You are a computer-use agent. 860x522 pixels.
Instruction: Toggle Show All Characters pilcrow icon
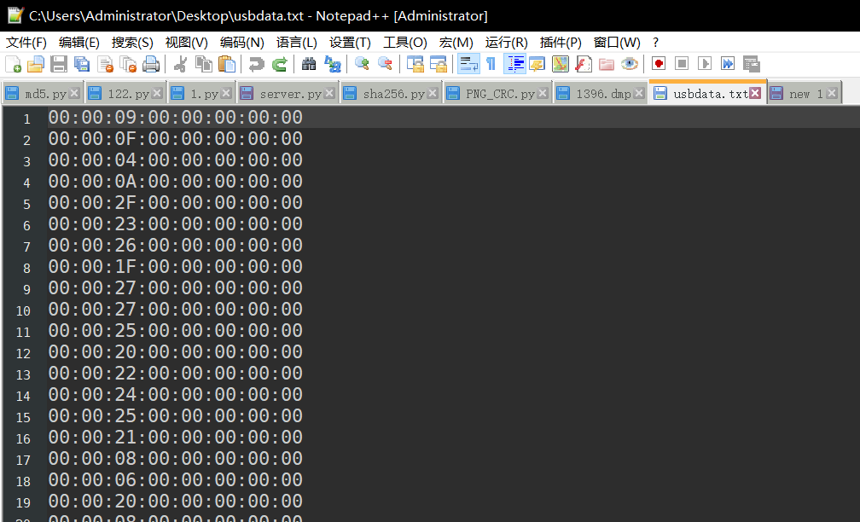(x=491, y=64)
